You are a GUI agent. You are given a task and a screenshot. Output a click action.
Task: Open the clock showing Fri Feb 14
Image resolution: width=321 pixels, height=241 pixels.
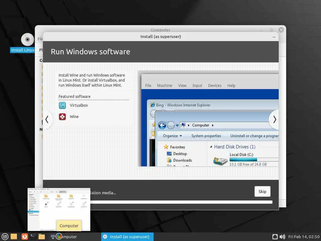click(x=304, y=237)
